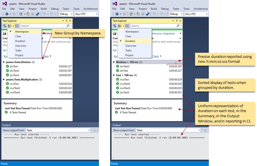
Task: Click the Get link in right Test Explorer
Action: [x=115, y=50]
